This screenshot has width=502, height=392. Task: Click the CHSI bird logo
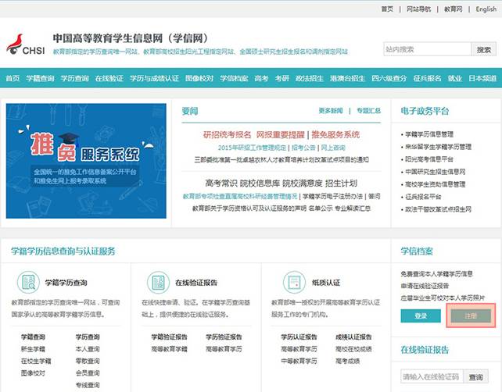click(x=26, y=45)
